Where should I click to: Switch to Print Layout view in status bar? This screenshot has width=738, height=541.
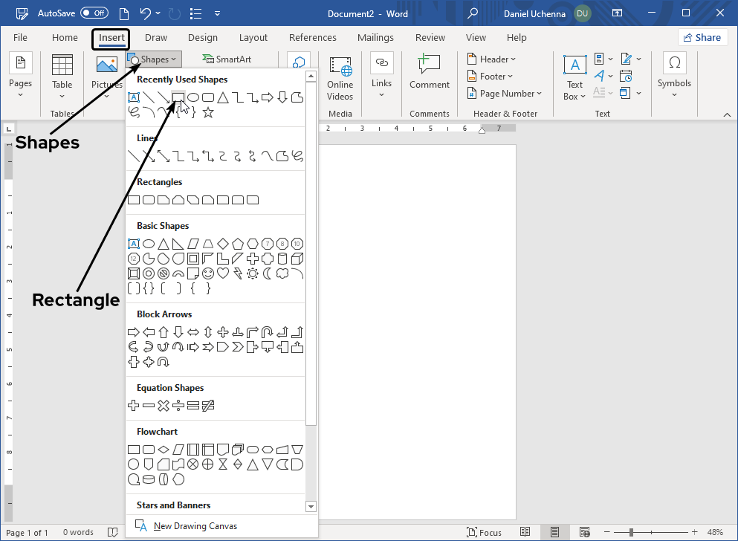(554, 532)
